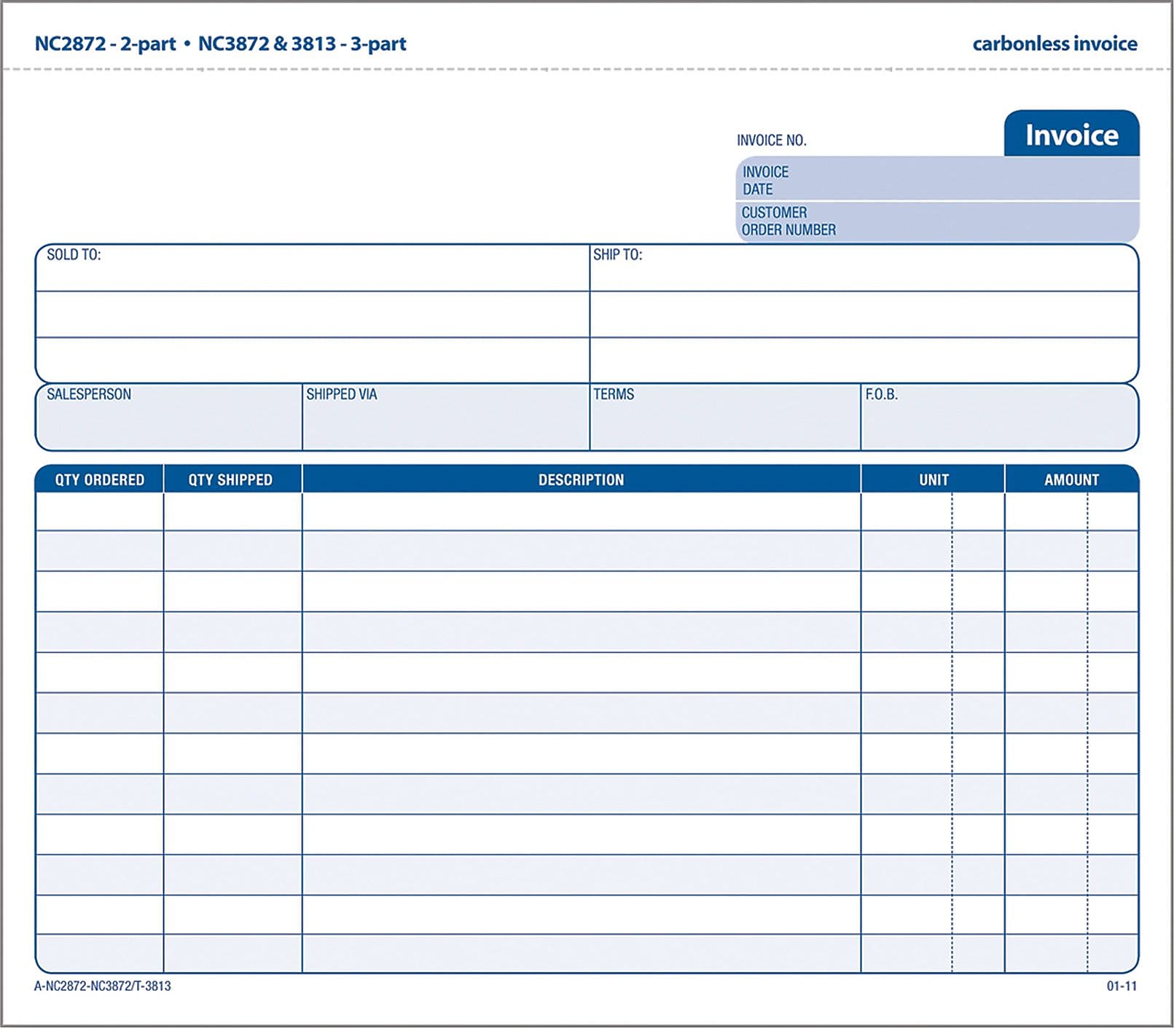Click the form number A-NC2872-NC3872/T-3813 footer
The height and width of the screenshot is (1028, 1174).
[x=103, y=986]
